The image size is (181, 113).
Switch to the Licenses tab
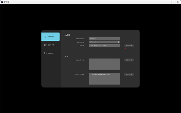pyautogui.click(x=51, y=53)
